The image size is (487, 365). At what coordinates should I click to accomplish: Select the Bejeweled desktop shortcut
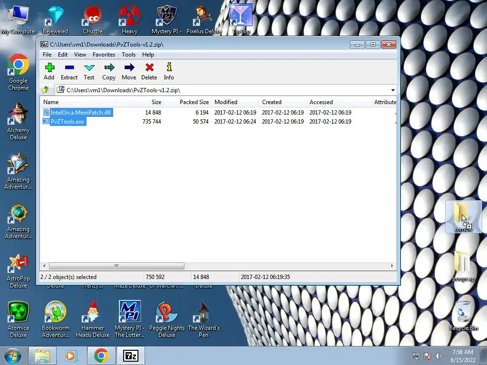(55, 19)
